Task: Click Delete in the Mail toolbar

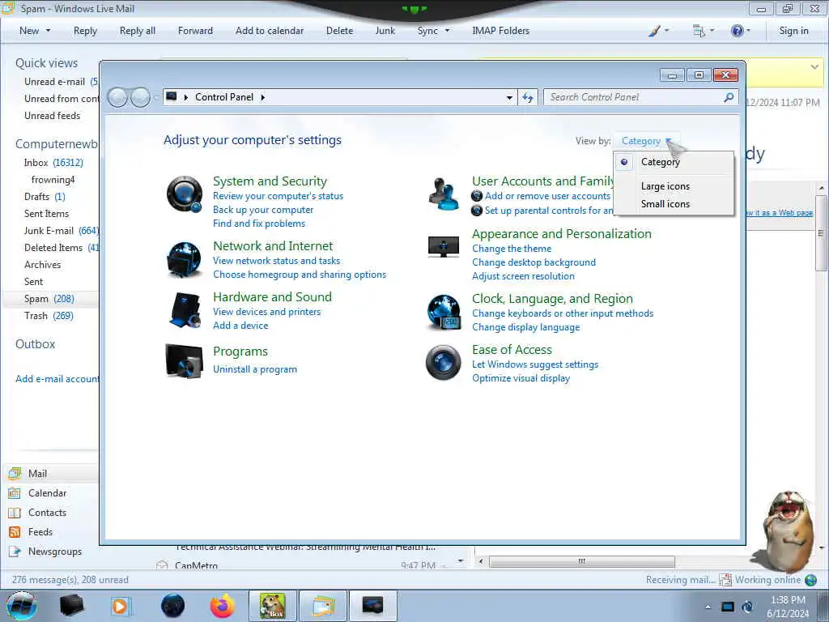Action: coord(339,31)
